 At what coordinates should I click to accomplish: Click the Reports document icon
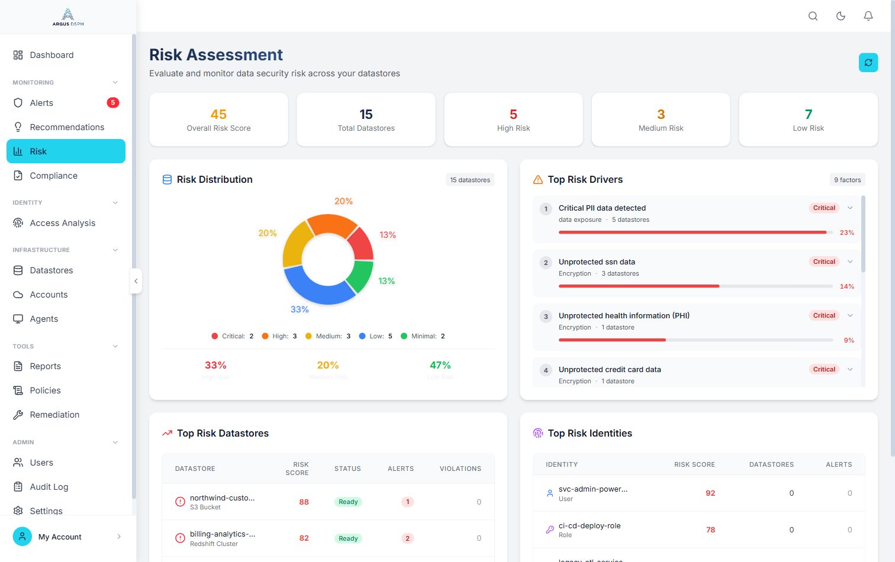click(x=18, y=366)
